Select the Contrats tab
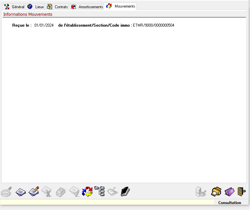The height and width of the screenshot is (210, 250). point(57,7)
